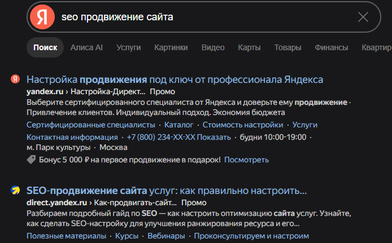Open the Контактная информация link
The image size is (392, 243).
click(72, 137)
